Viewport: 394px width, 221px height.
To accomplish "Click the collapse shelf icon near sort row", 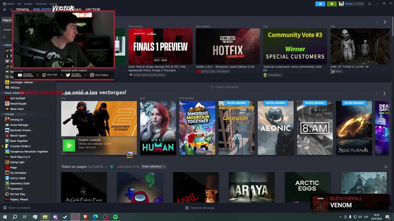I will (386, 167).
